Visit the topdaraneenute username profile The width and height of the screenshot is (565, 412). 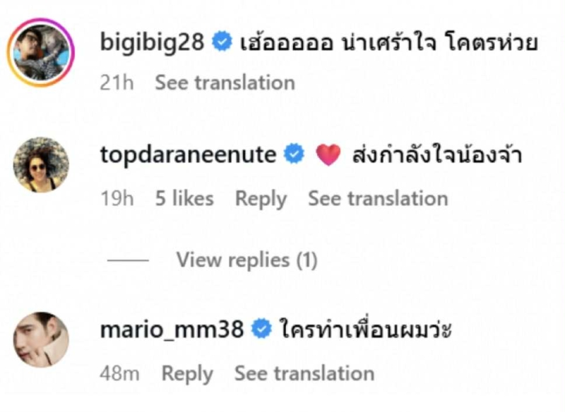188,154
